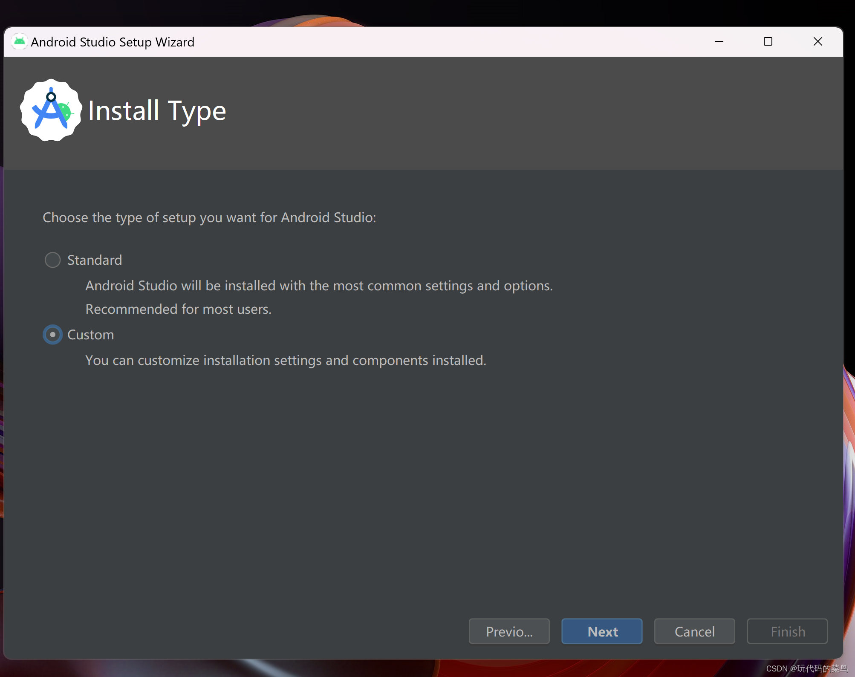Viewport: 855px width, 677px height.
Task: Maximize the Setup Wizard window
Action: pyautogui.click(x=768, y=41)
